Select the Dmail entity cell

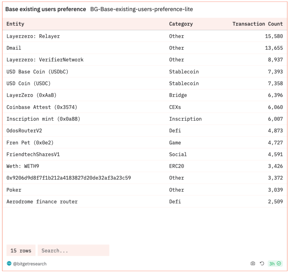[x=14, y=48]
